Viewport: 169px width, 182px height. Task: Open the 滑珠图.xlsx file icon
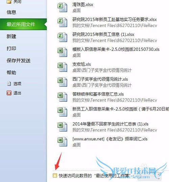click(62, 7)
